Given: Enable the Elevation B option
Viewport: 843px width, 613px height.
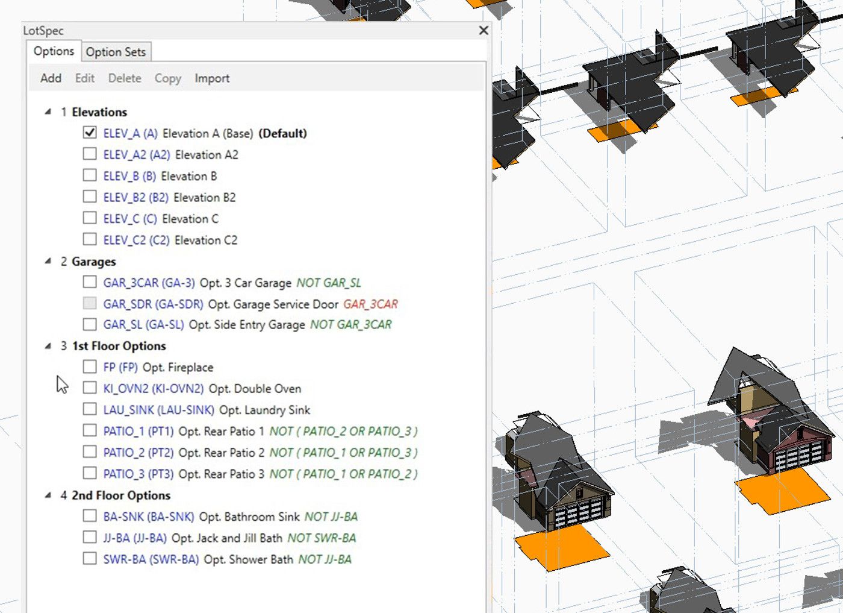Looking at the screenshot, I should [x=90, y=176].
